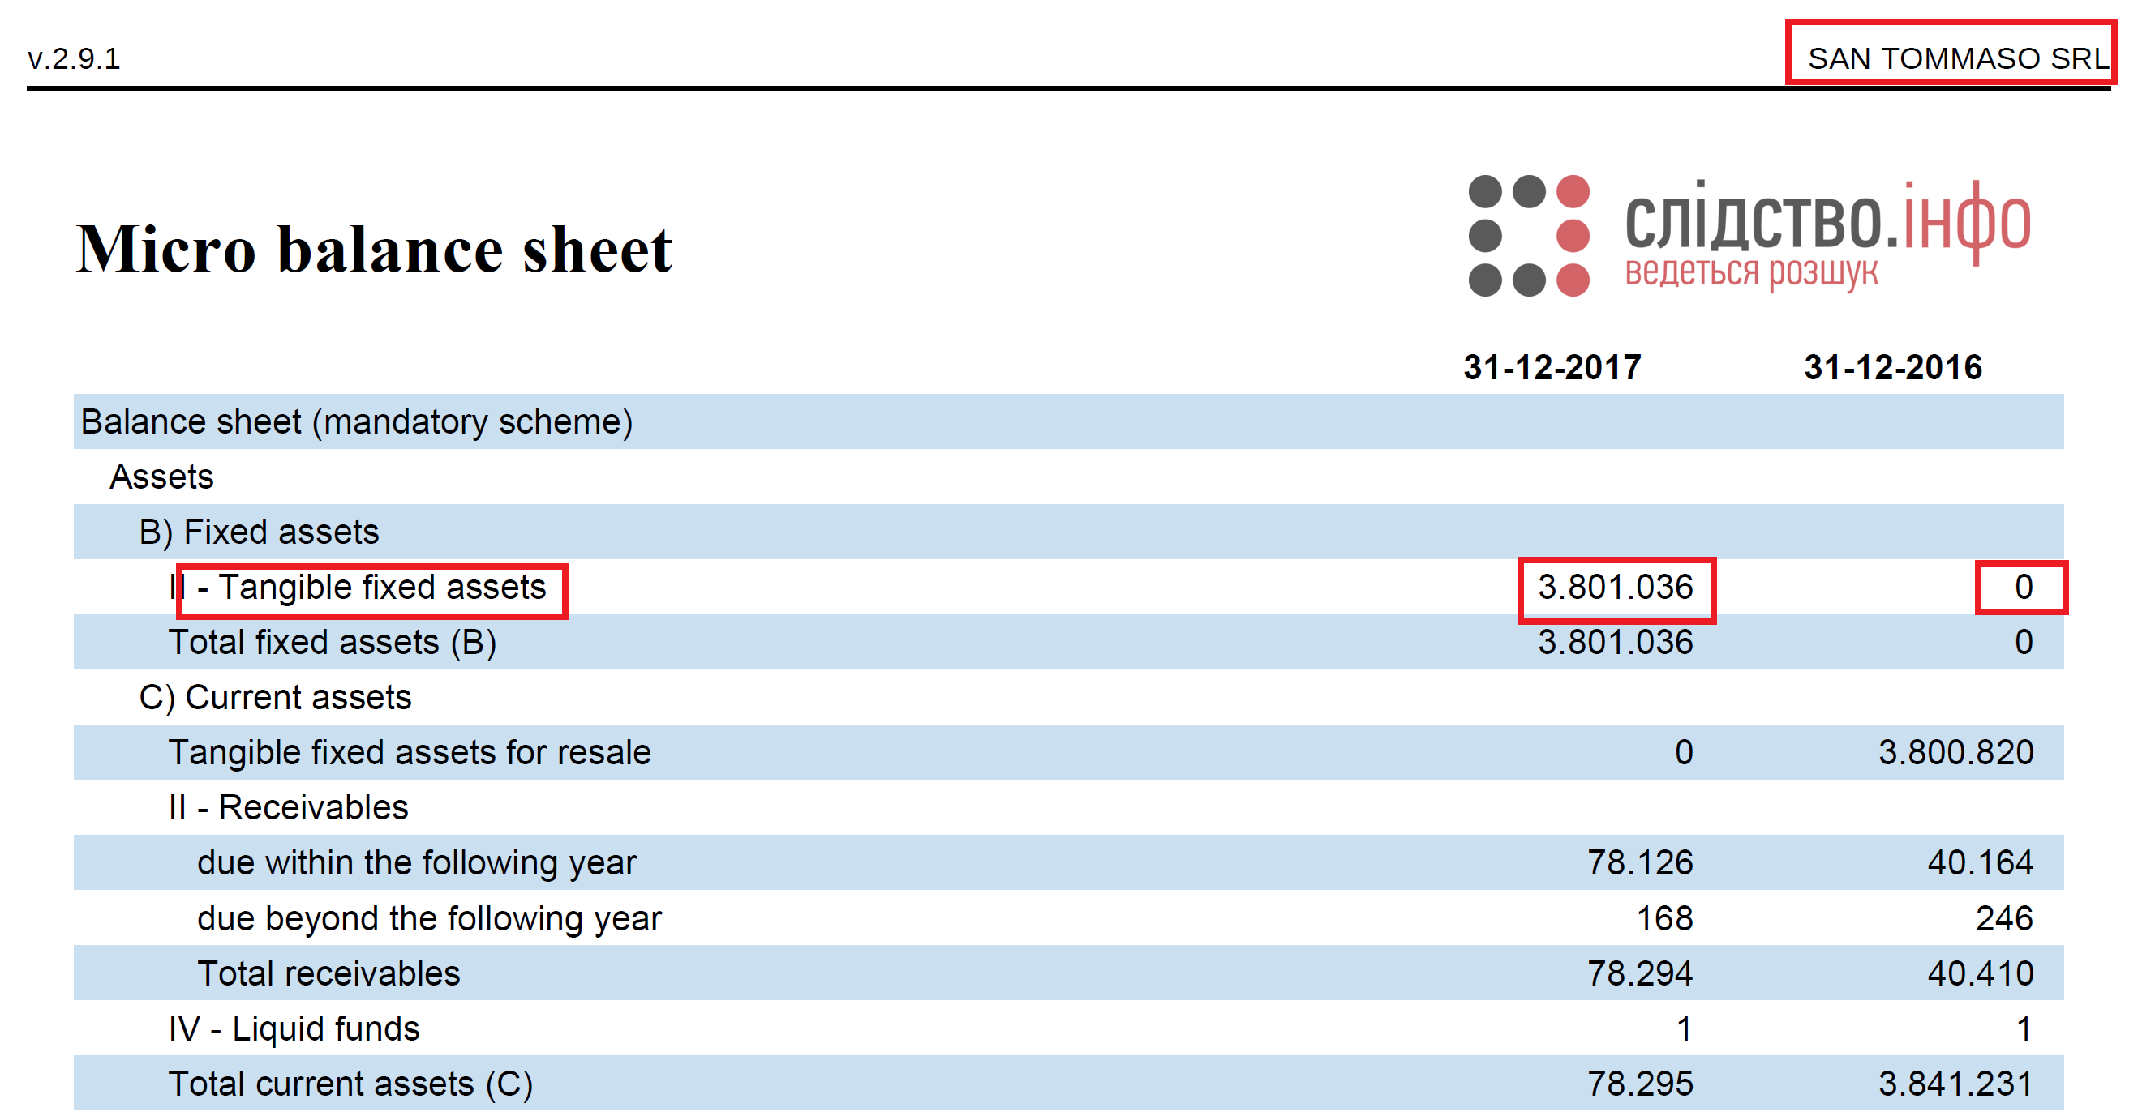Click the version label v.2.9.1
This screenshot has height=1116, width=2155.
tap(74, 59)
